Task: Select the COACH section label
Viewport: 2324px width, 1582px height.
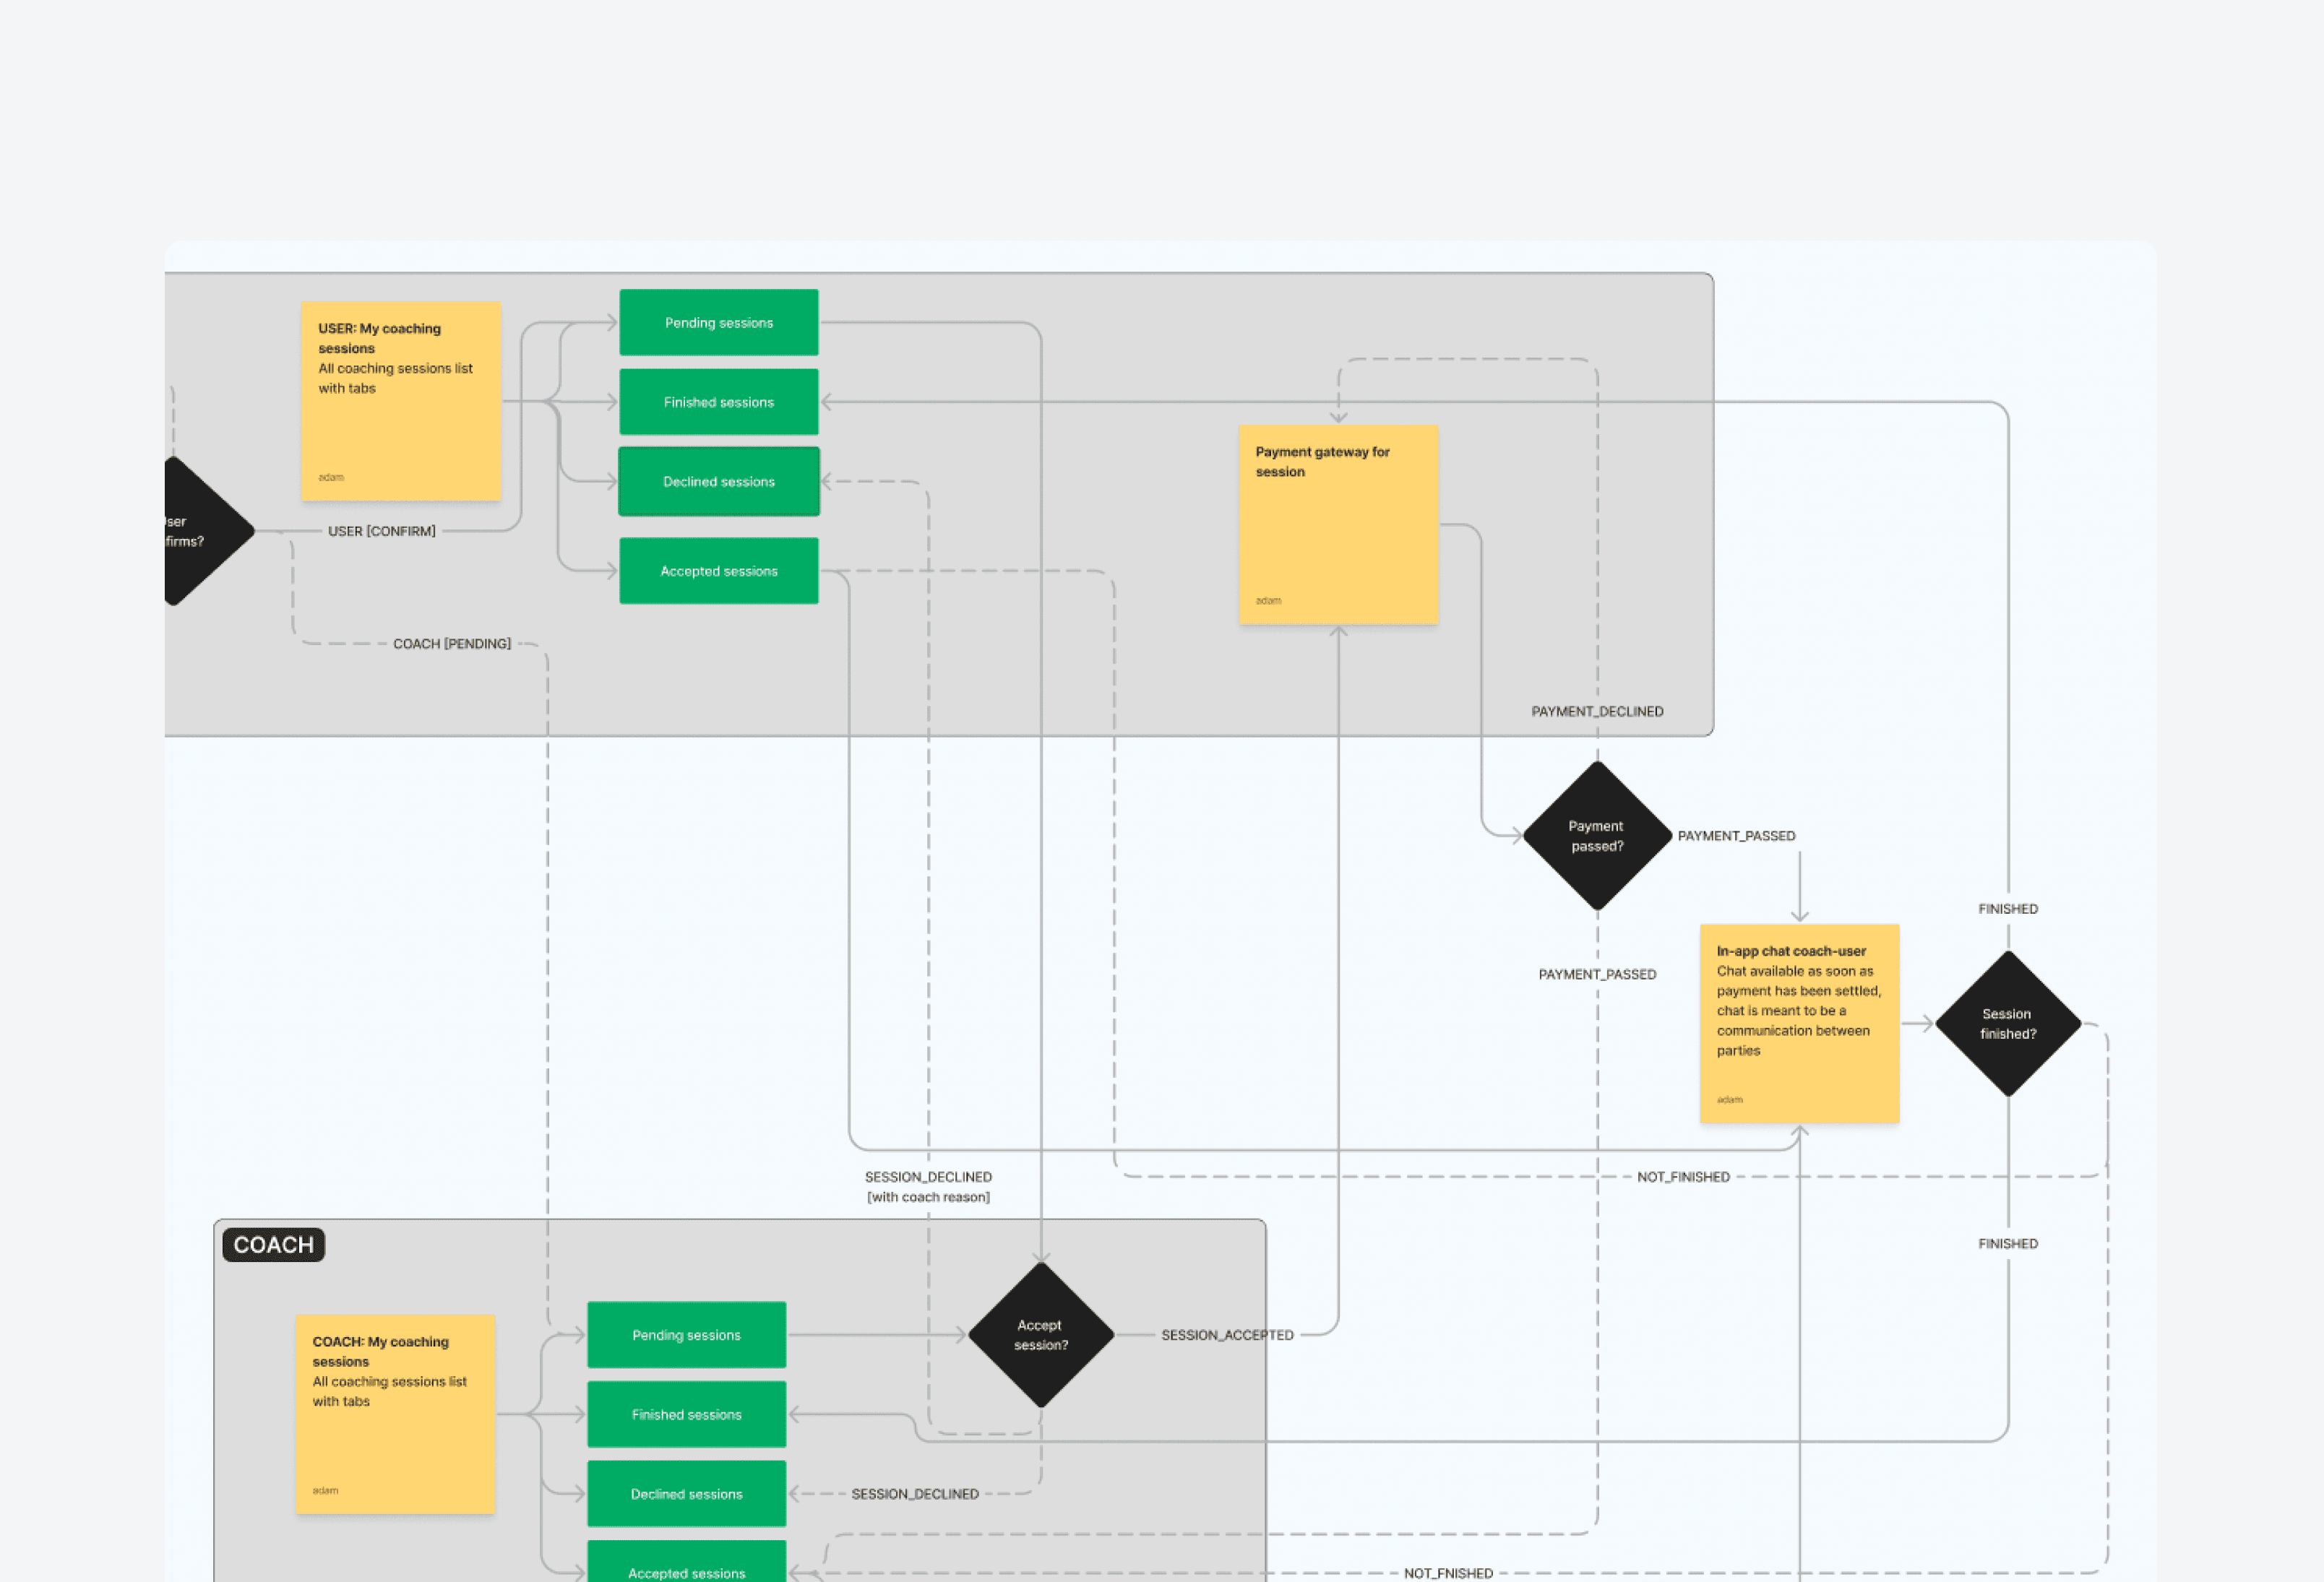Action: (x=273, y=1244)
